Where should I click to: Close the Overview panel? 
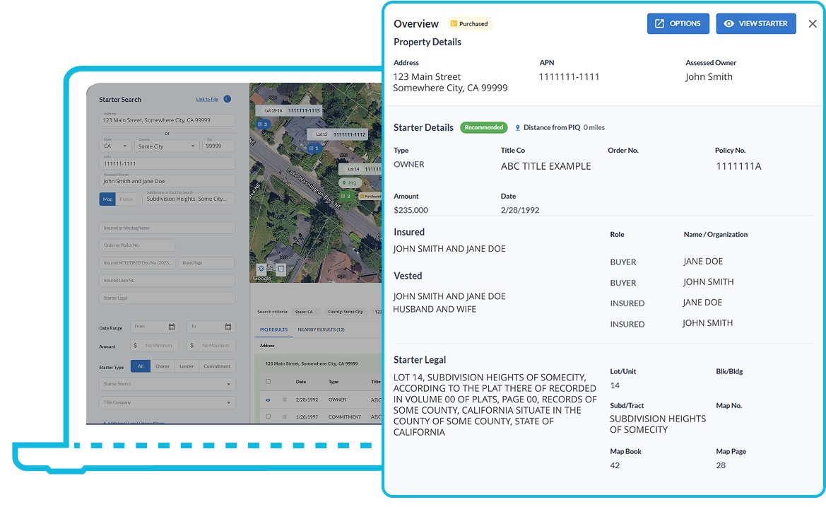tap(812, 24)
